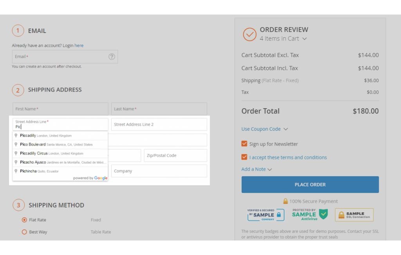Viewport: 401px width, 255px height.
Task: Select the Flat Rate shipping radio button
Action: [24, 220]
